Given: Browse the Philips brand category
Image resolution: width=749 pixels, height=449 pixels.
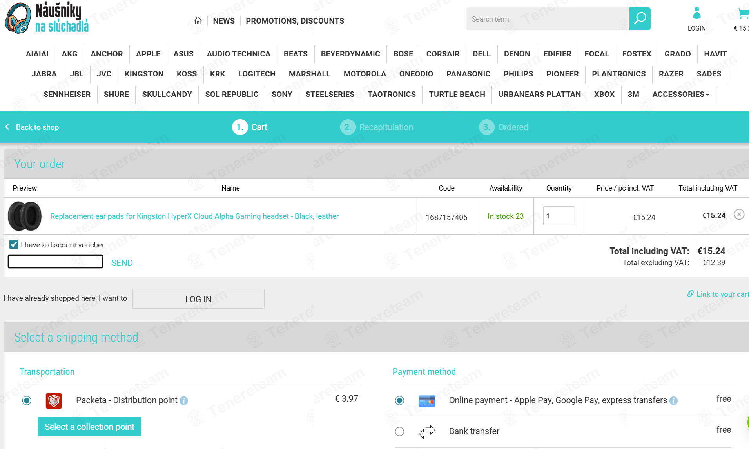Looking at the screenshot, I should pyautogui.click(x=518, y=74).
